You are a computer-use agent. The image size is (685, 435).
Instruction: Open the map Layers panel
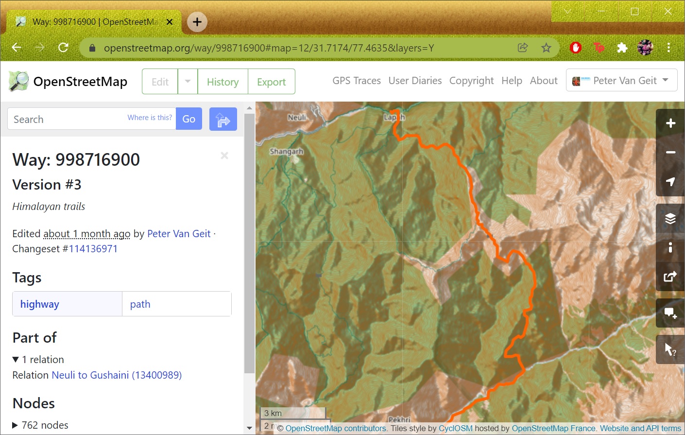click(670, 219)
